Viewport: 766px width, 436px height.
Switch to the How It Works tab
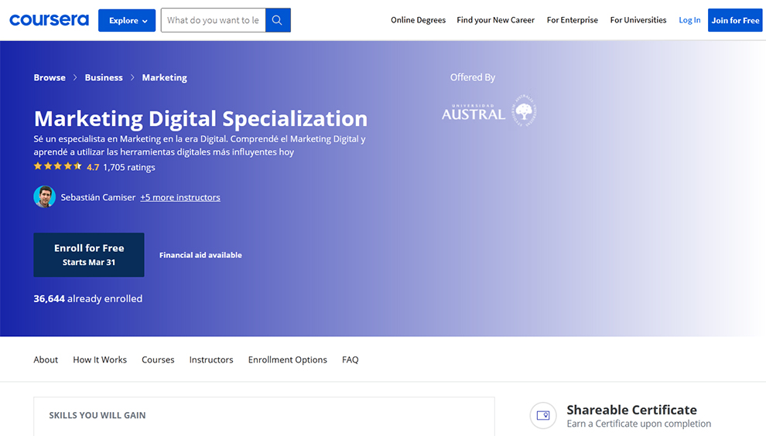coord(100,359)
